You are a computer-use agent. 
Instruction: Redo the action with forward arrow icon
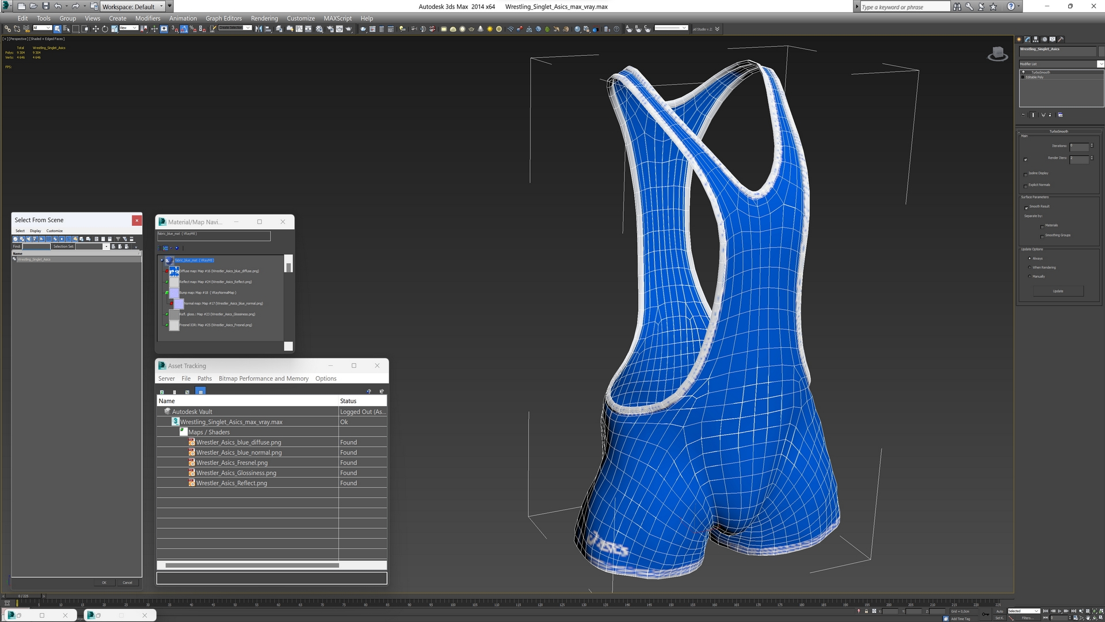point(75,6)
